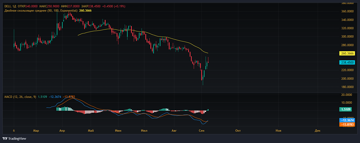Click the 260.3666 value in moving average legend
Image resolution: width=360 pixels, height=143 pixels.
tap(85, 10)
